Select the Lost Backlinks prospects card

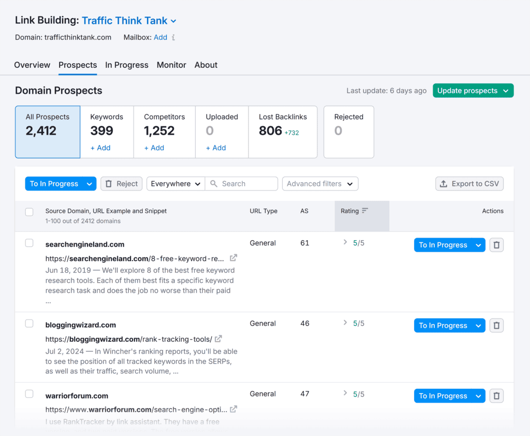[283, 132]
